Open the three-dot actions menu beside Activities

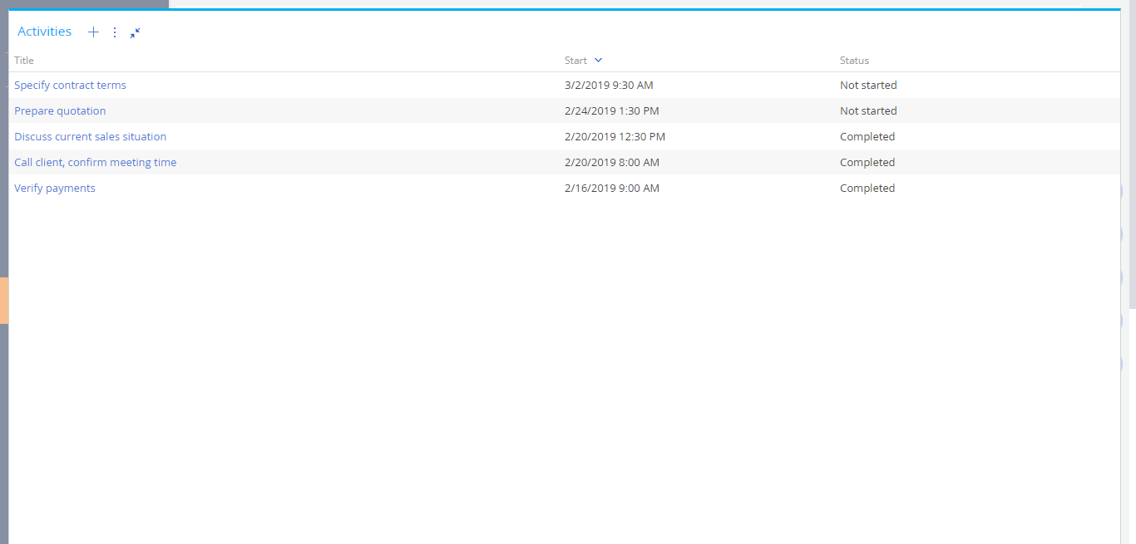point(115,32)
